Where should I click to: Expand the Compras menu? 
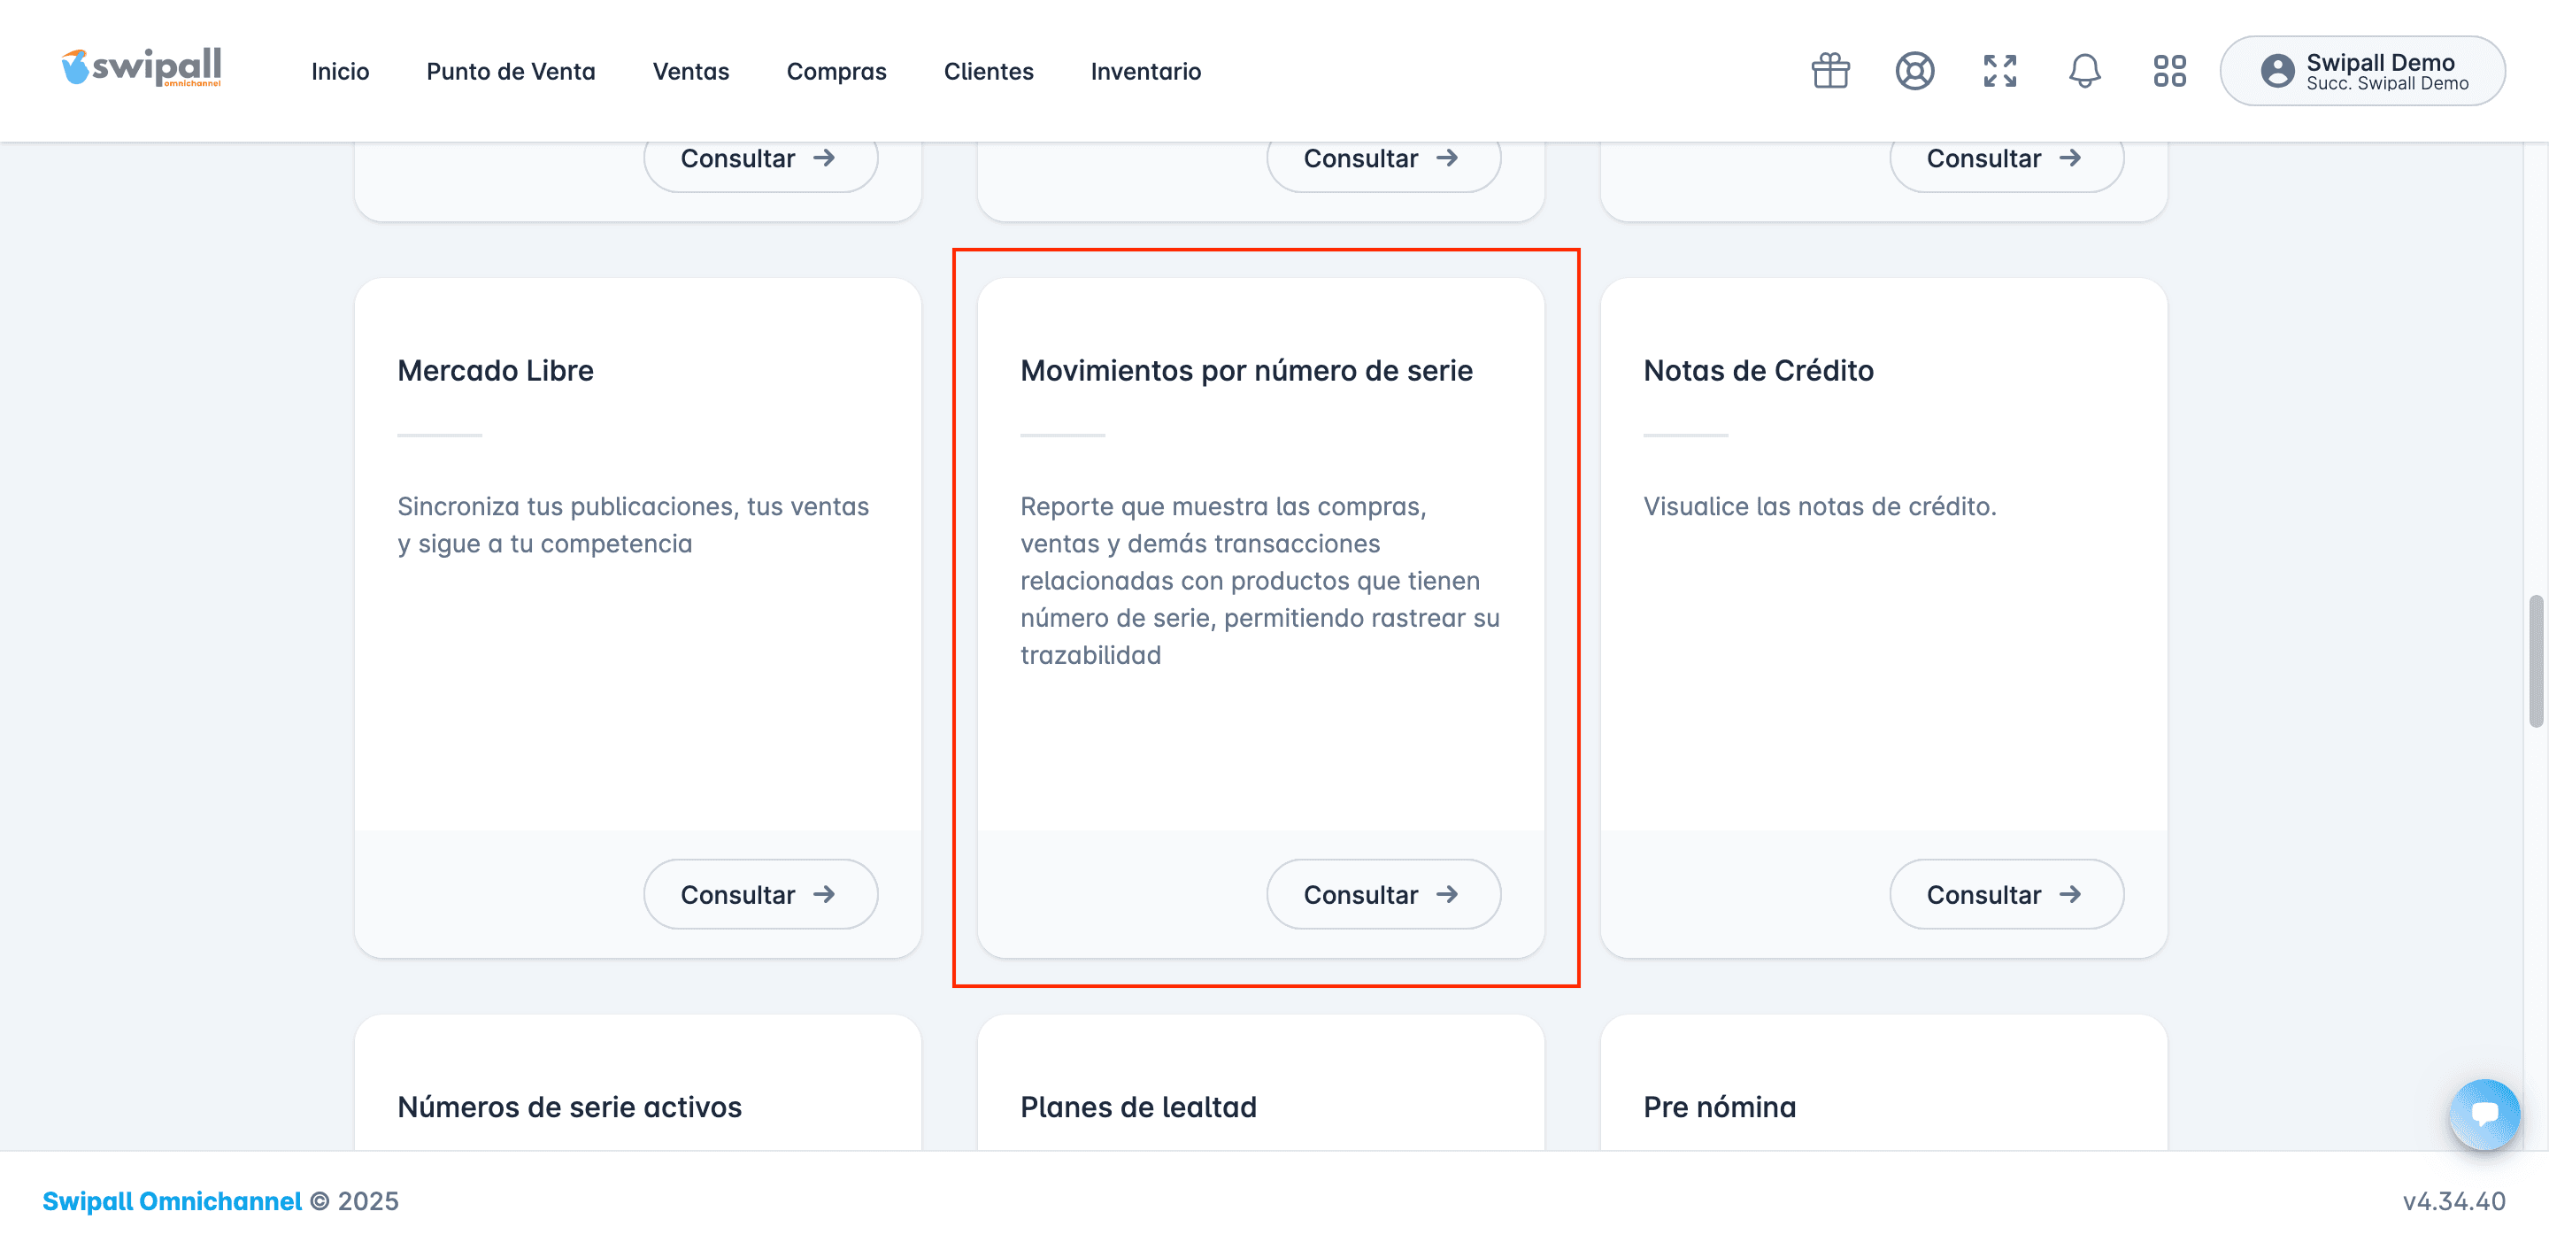click(x=836, y=71)
